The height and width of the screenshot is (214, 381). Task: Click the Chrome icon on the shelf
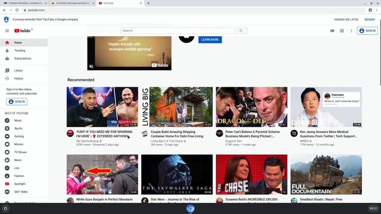[190, 209]
